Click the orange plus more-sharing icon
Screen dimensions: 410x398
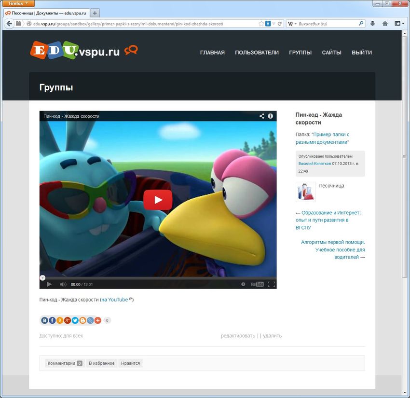point(97,320)
